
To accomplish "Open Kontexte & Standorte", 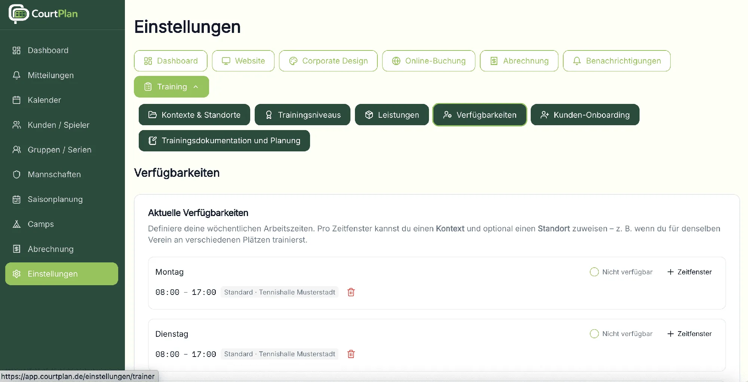I will coord(194,115).
